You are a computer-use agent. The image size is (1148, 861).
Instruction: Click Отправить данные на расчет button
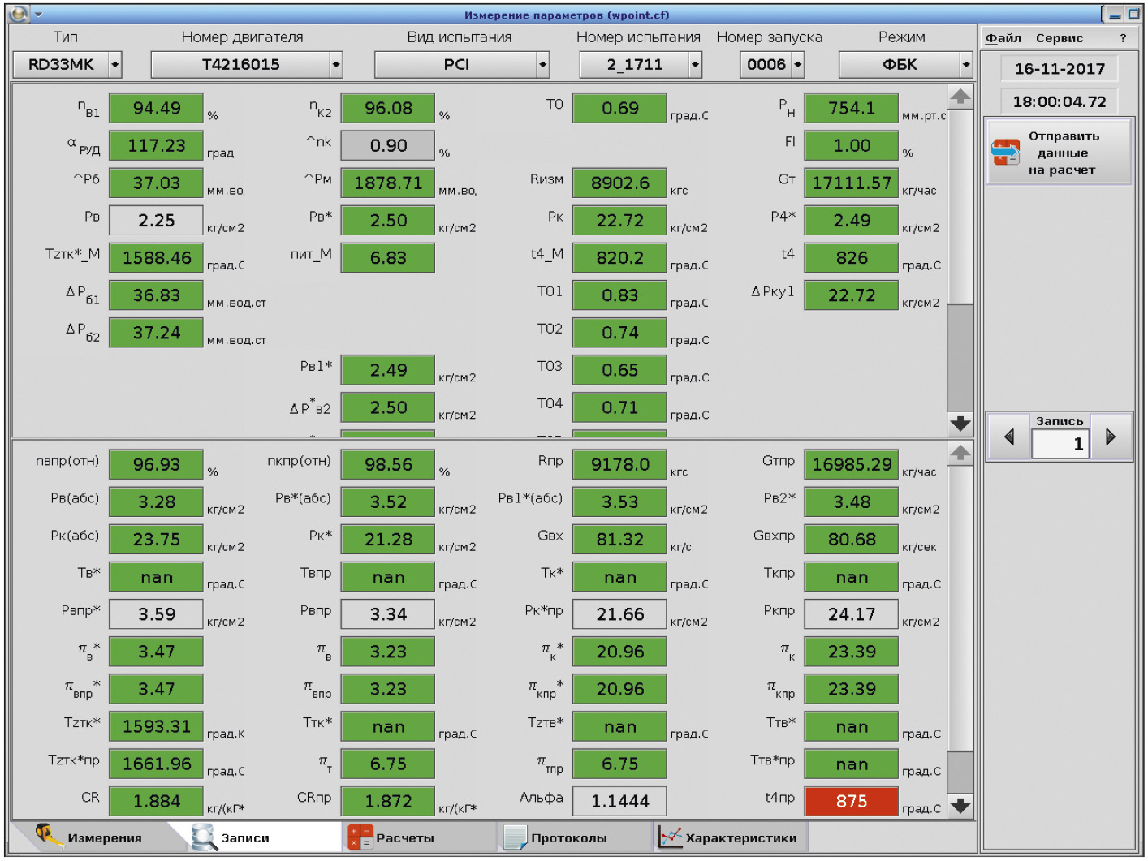point(1059,153)
